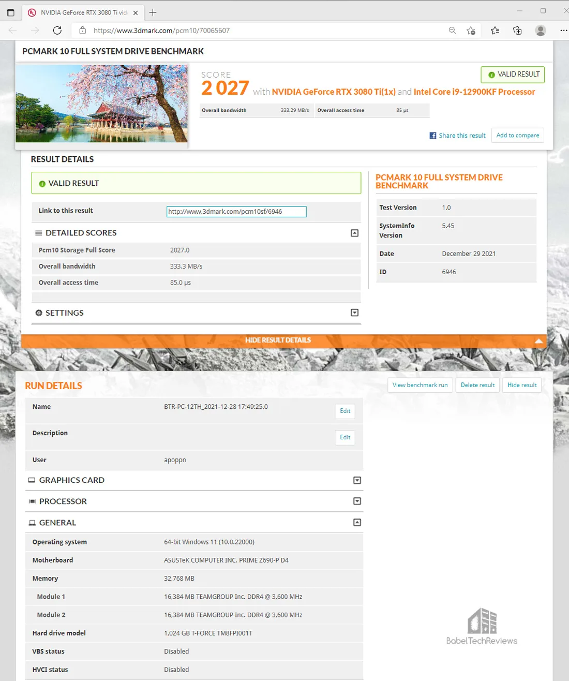The height and width of the screenshot is (681, 569).
Task: Open the NVIDIA GeForce RTX 3080 Ti link
Action: (x=334, y=92)
